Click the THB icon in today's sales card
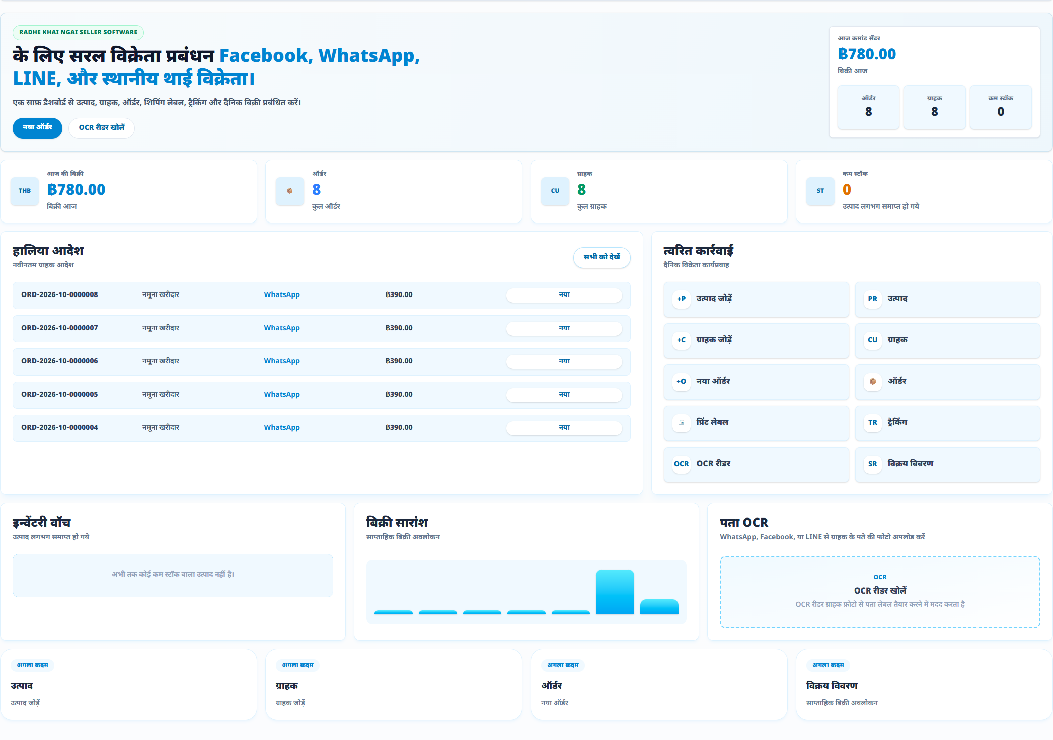 pyautogui.click(x=25, y=191)
